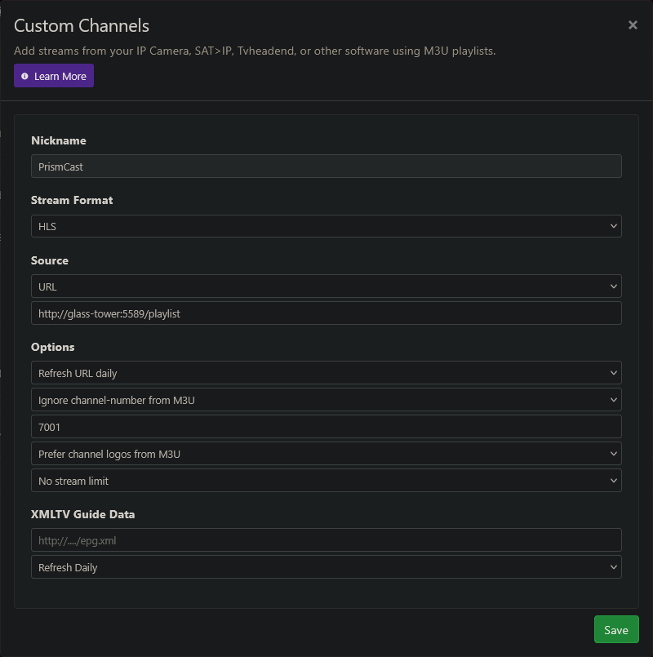Click the XMLTV epg.xml URL field
Screen dimensions: 653x657
[326, 540]
